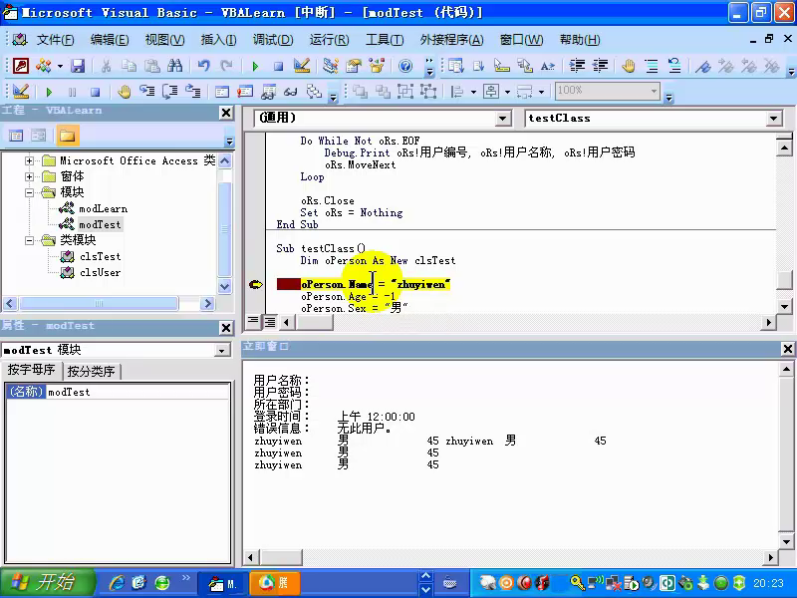Switch to 按分类序 tab
The width and height of the screenshot is (797, 598).
pyautogui.click(x=91, y=371)
